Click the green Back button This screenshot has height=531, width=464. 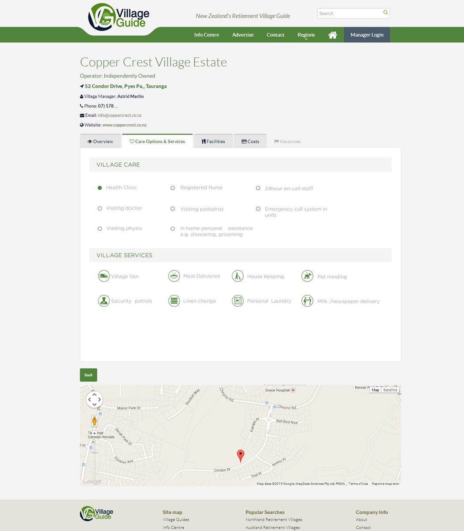point(88,375)
